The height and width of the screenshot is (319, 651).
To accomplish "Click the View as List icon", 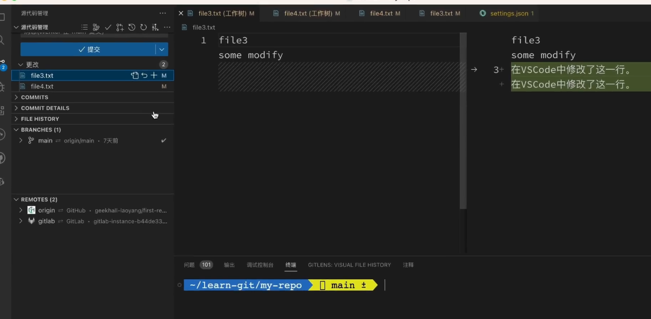I will [84, 27].
